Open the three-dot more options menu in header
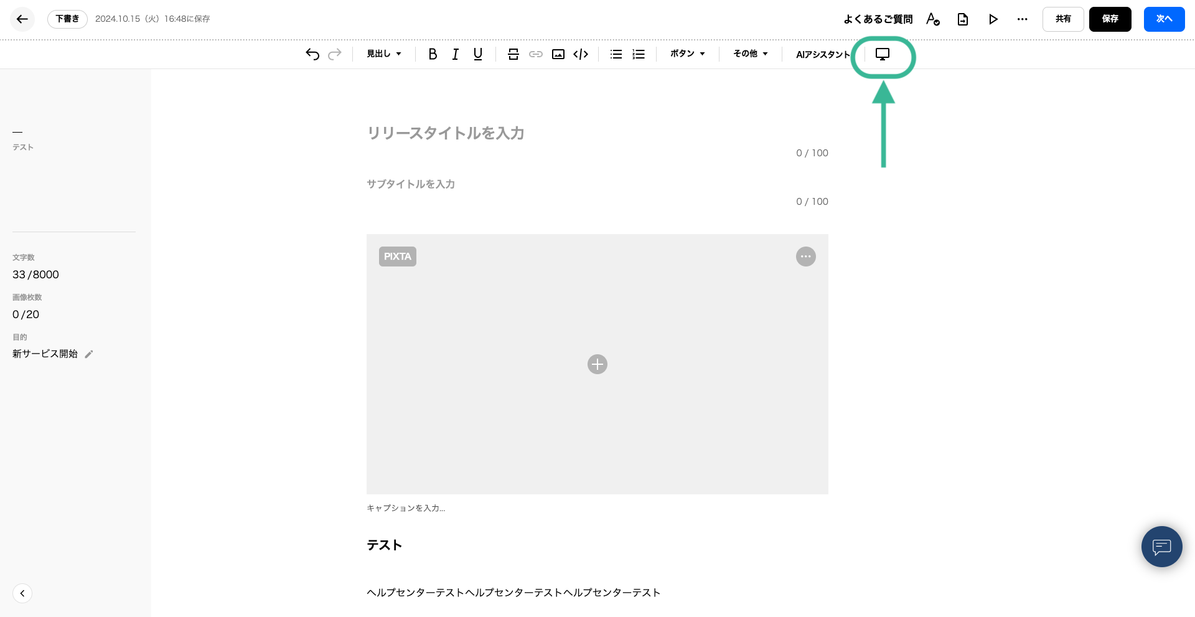Image resolution: width=1195 pixels, height=617 pixels. click(x=1022, y=19)
